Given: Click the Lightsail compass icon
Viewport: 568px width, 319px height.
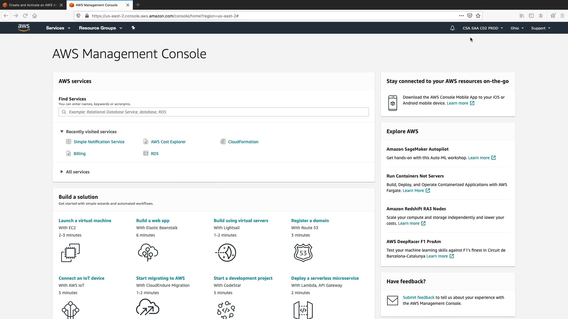Looking at the screenshot, I should [x=226, y=253].
